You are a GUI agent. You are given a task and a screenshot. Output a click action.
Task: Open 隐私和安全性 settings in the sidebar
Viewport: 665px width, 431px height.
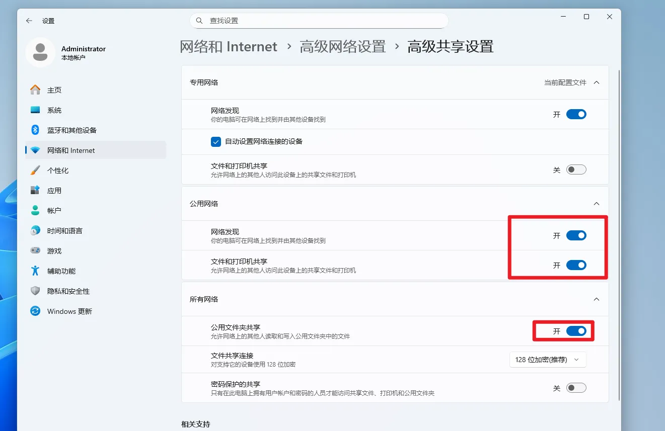pos(96,291)
